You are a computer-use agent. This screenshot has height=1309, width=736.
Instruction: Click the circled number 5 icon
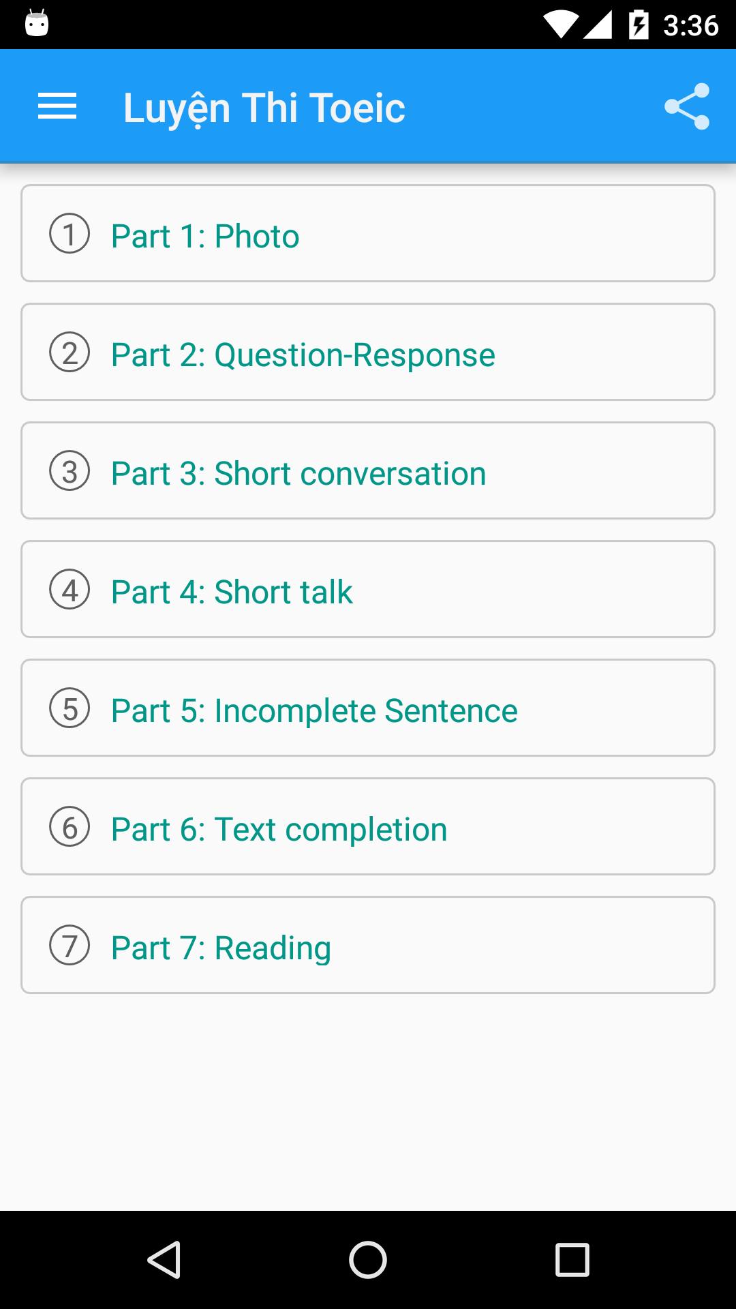(x=70, y=708)
